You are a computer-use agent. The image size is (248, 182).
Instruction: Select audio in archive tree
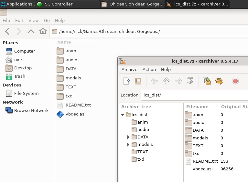140,130
